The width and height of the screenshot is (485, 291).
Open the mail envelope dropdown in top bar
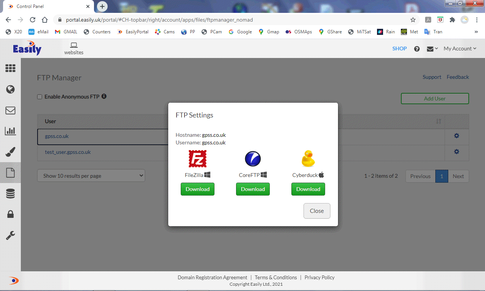coord(432,49)
